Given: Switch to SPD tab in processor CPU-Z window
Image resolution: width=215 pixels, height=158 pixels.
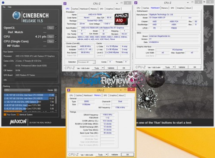Looking at the screenshot, I should [101, 9].
